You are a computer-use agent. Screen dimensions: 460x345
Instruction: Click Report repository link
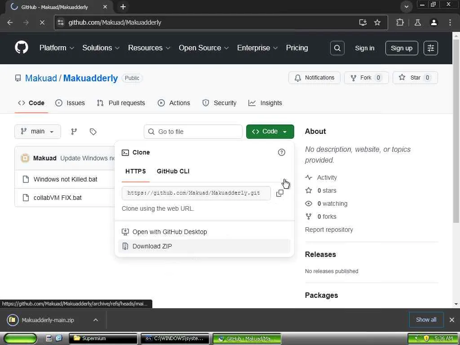click(329, 230)
